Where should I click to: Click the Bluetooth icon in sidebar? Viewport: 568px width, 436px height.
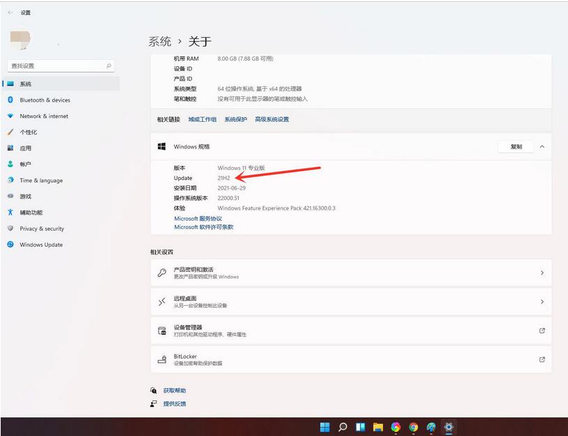10,100
